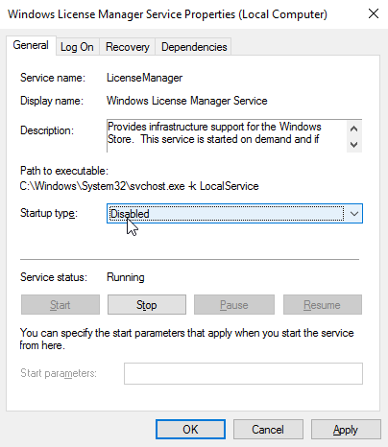Open the Recovery tab
This screenshot has height=447, width=388.
click(128, 47)
